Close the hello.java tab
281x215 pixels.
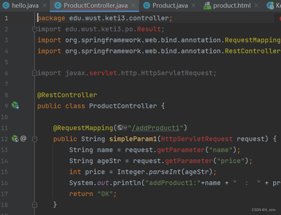click(45, 6)
